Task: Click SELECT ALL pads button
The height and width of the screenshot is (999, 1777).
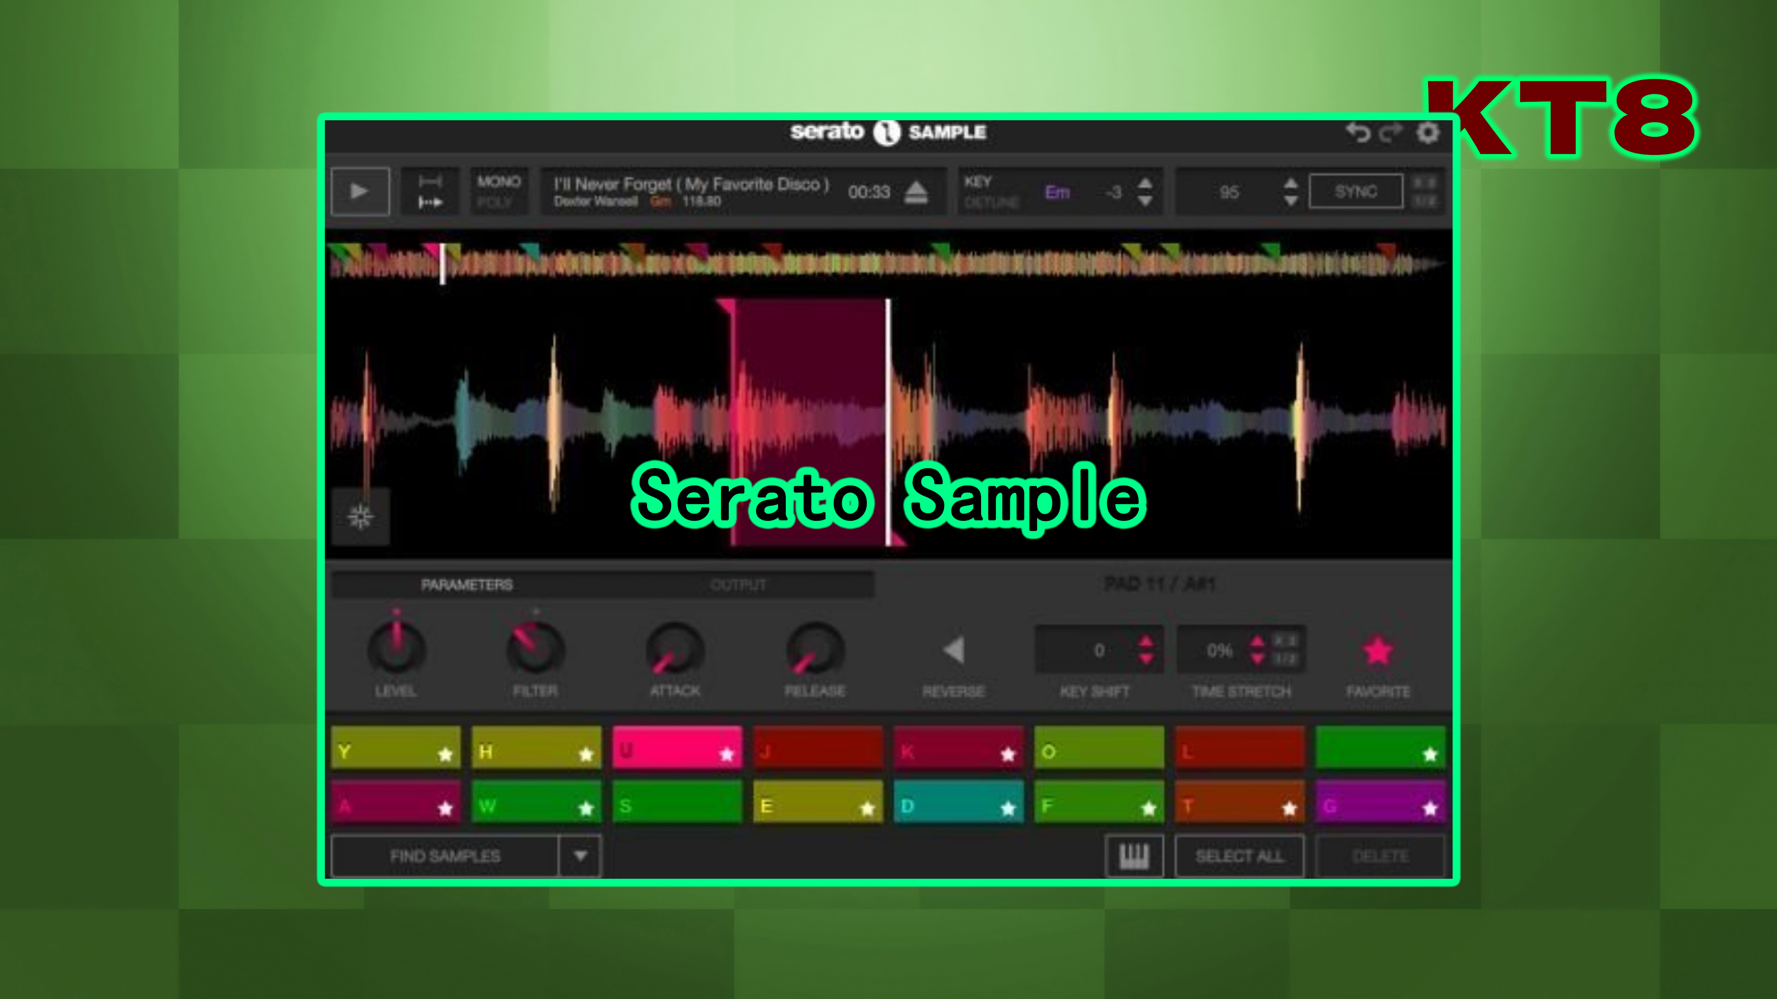Action: (x=1240, y=856)
